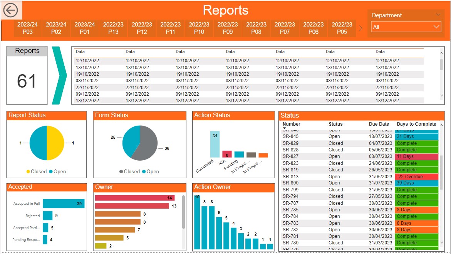Select the 2022/23 P13 period tab

tap(113, 28)
